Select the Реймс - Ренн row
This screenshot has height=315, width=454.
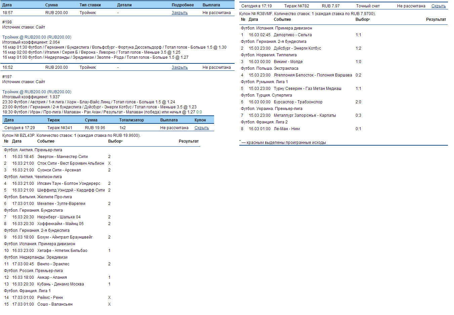[101, 298]
